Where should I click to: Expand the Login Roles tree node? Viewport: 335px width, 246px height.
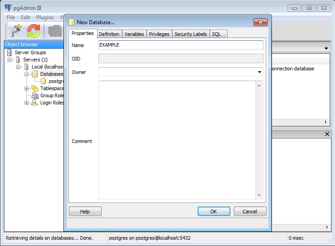[x=27, y=103]
